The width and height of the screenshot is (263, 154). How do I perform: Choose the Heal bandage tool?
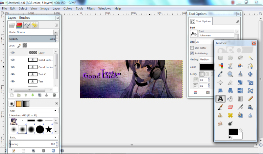230,115
